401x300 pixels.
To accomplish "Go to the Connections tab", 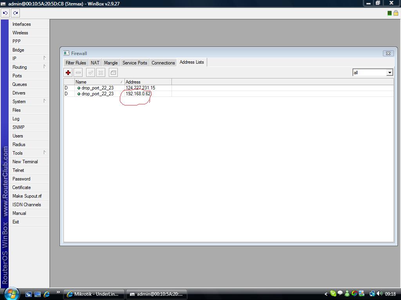I will click(163, 63).
